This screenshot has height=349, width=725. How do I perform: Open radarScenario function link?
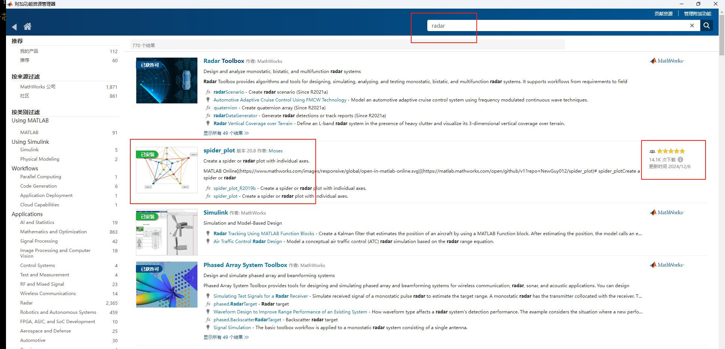[x=229, y=92]
